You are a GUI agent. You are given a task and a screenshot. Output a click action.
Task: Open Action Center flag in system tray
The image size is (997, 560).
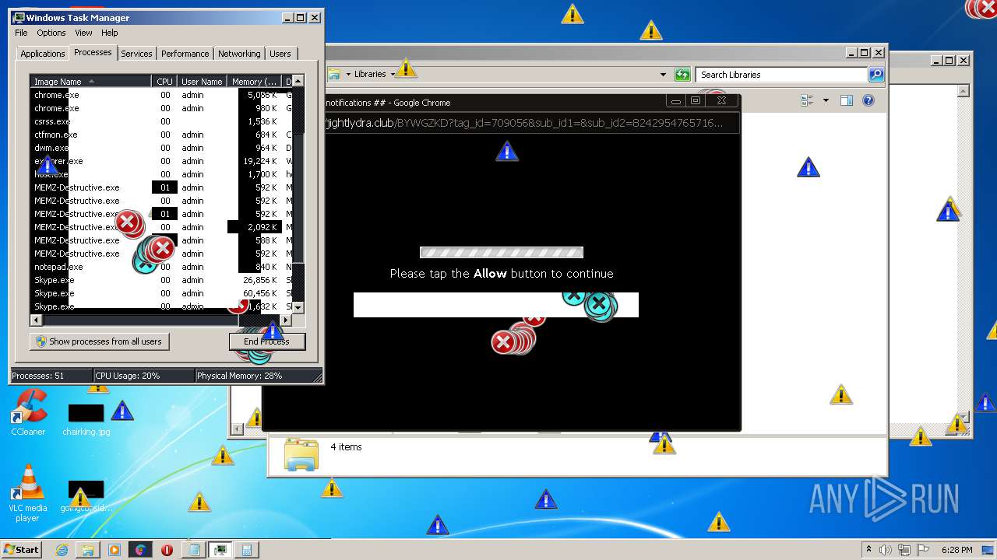coord(922,550)
